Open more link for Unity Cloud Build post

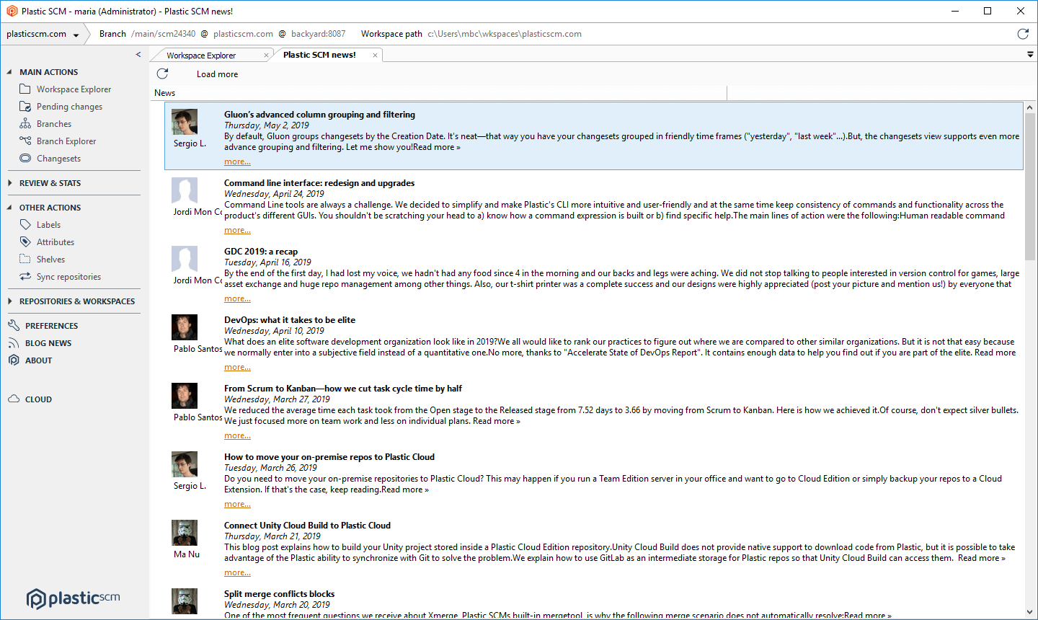[237, 573]
